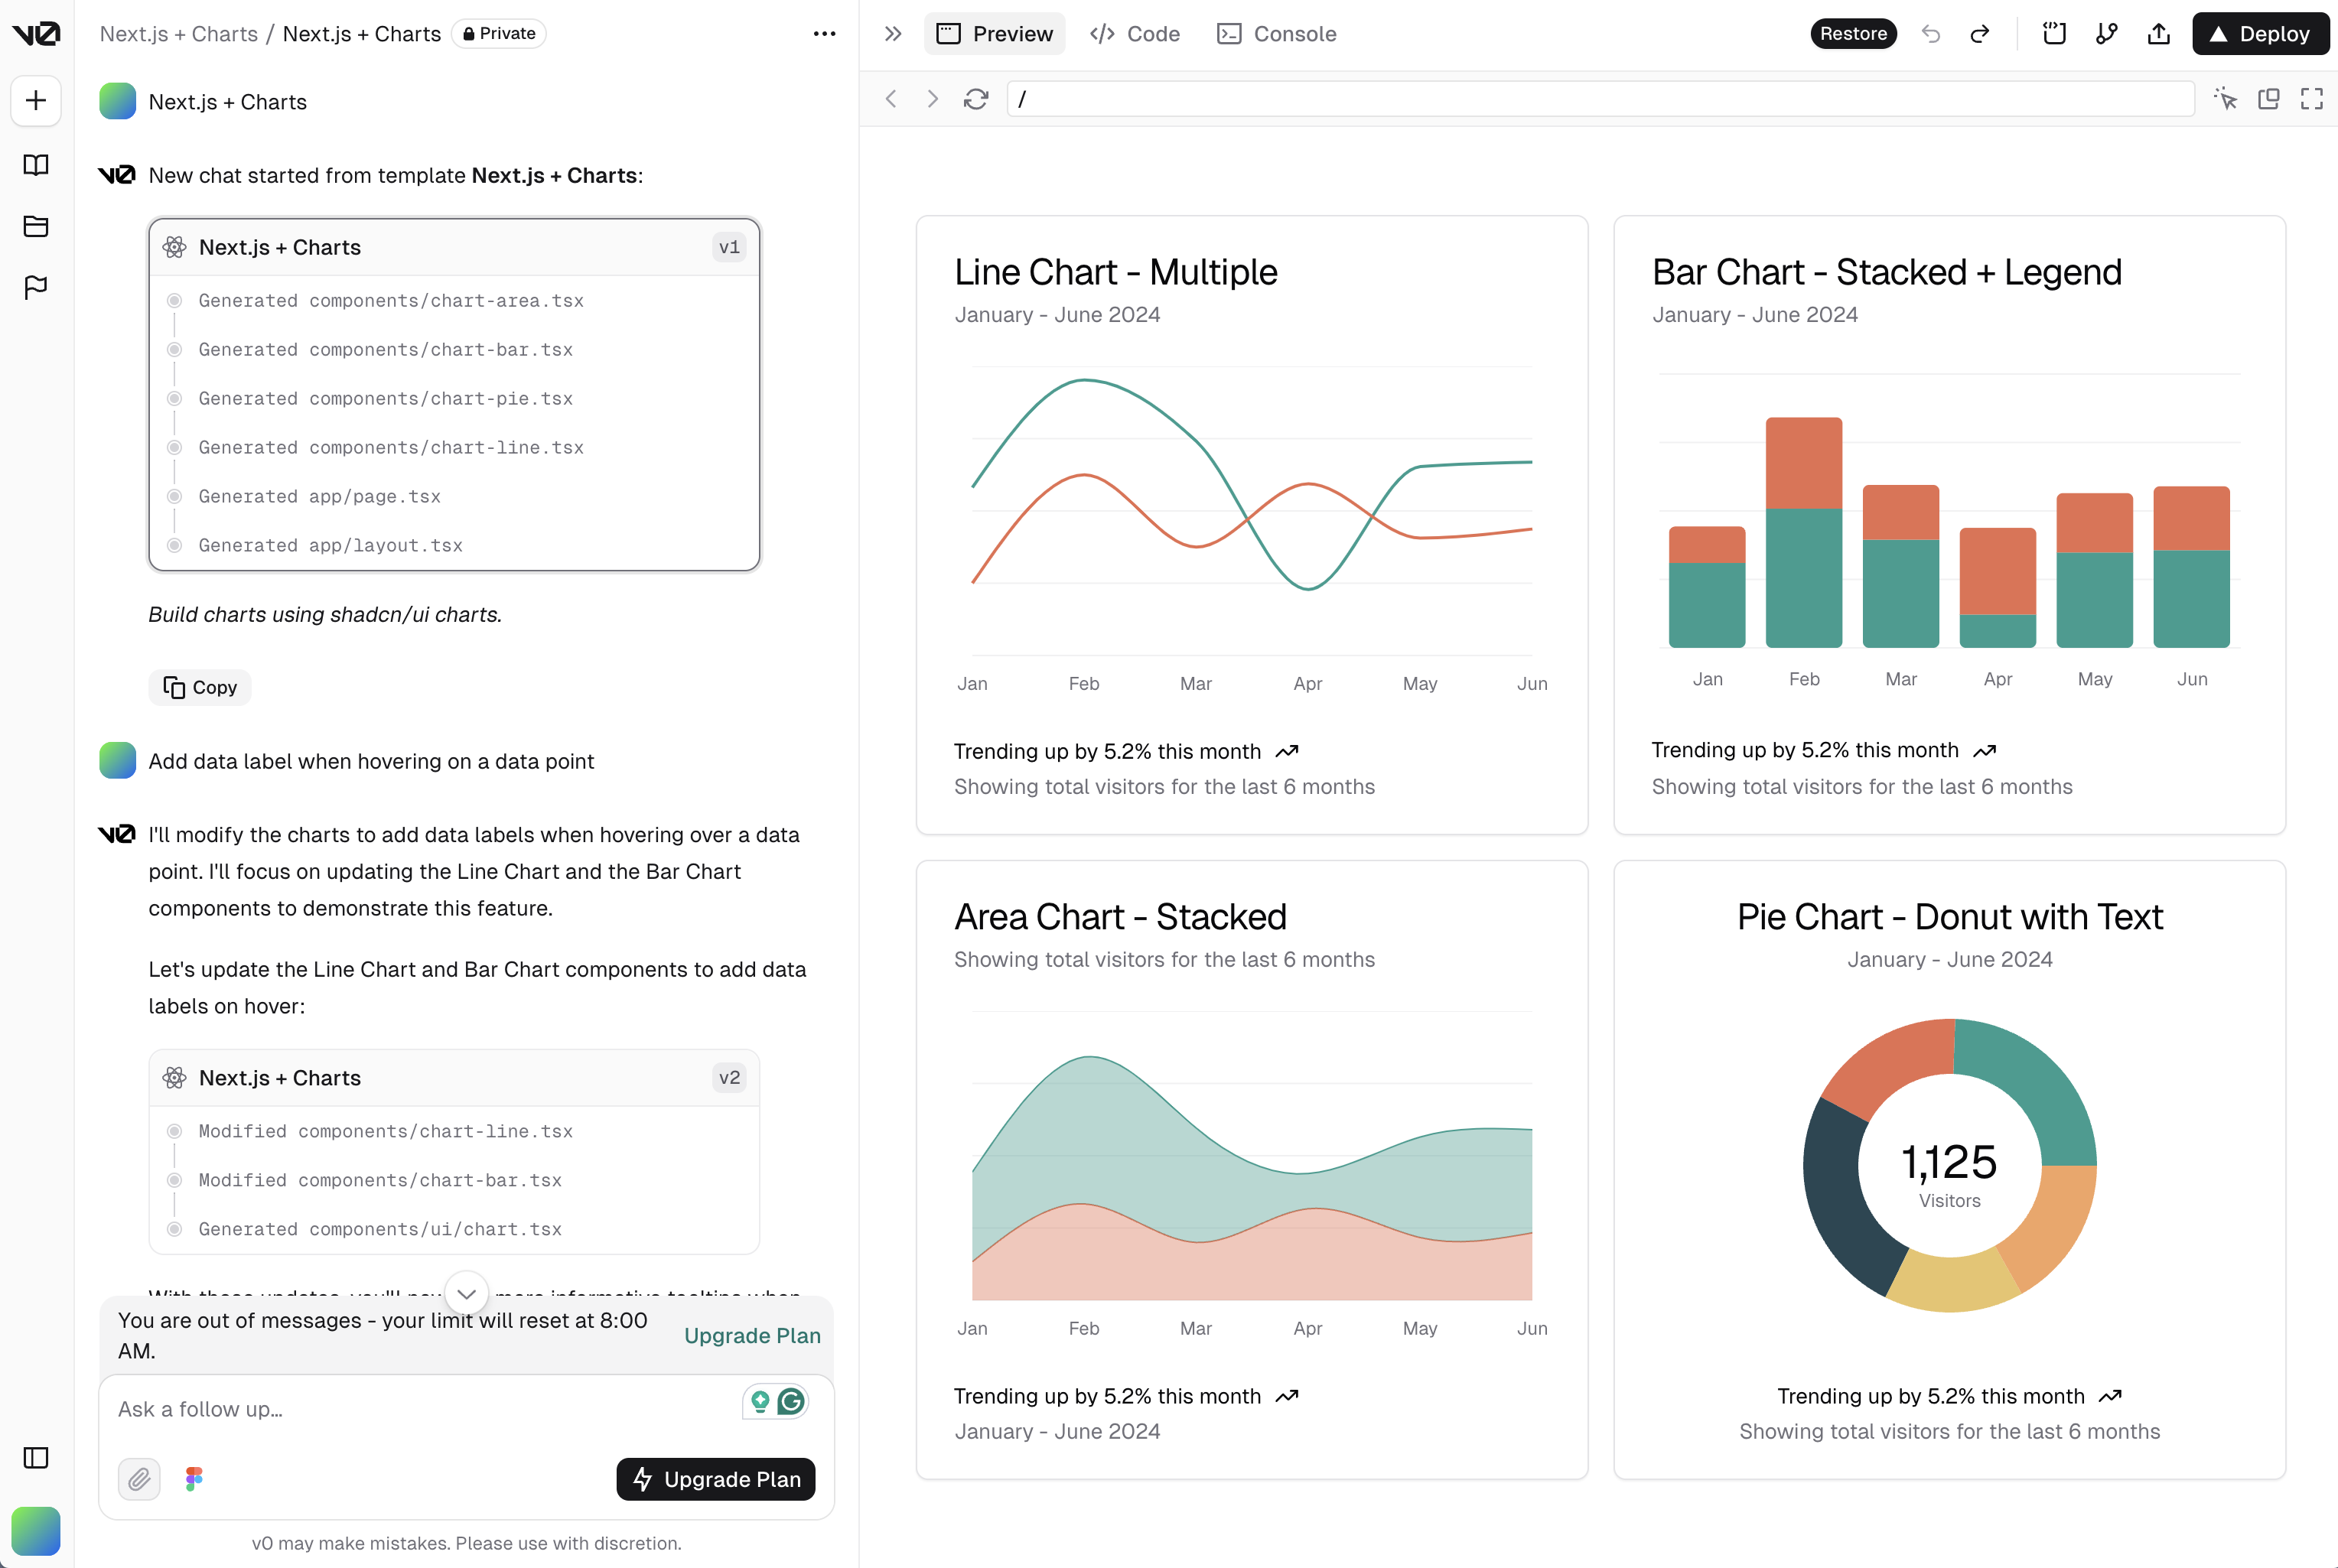2338x1568 pixels.
Task: Open the projects folder icon in sidebar
Action: tap(36, 226)
